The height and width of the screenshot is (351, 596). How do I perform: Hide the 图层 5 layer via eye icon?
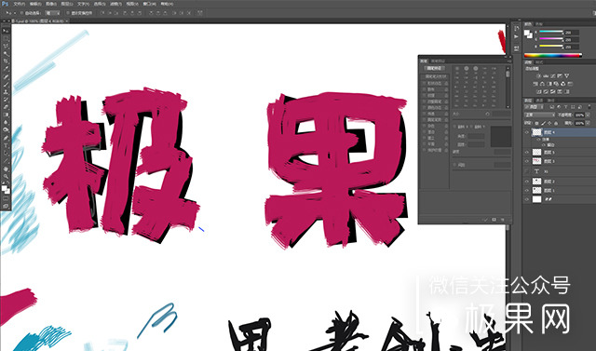point(527,153)
